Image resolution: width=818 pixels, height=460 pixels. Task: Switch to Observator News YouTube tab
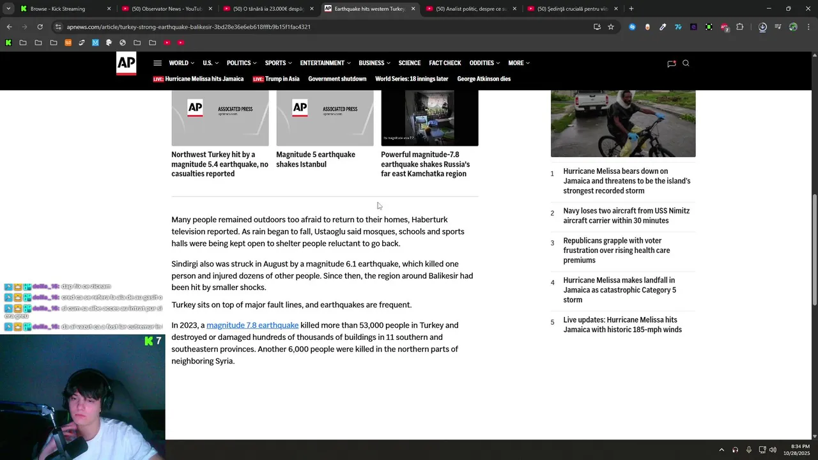(x=167, y=9)
